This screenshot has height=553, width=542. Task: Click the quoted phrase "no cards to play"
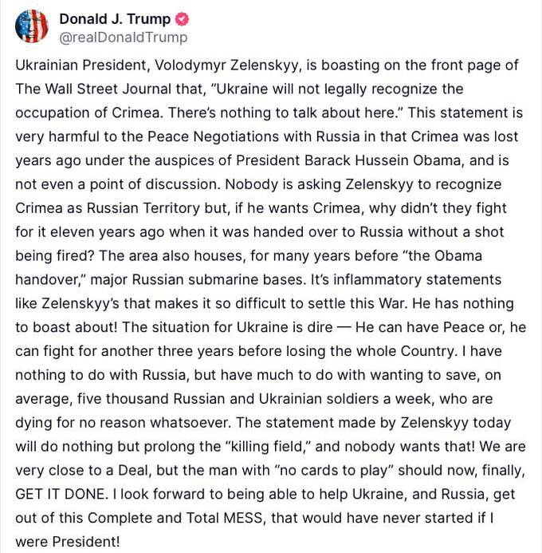click(333, 470)
